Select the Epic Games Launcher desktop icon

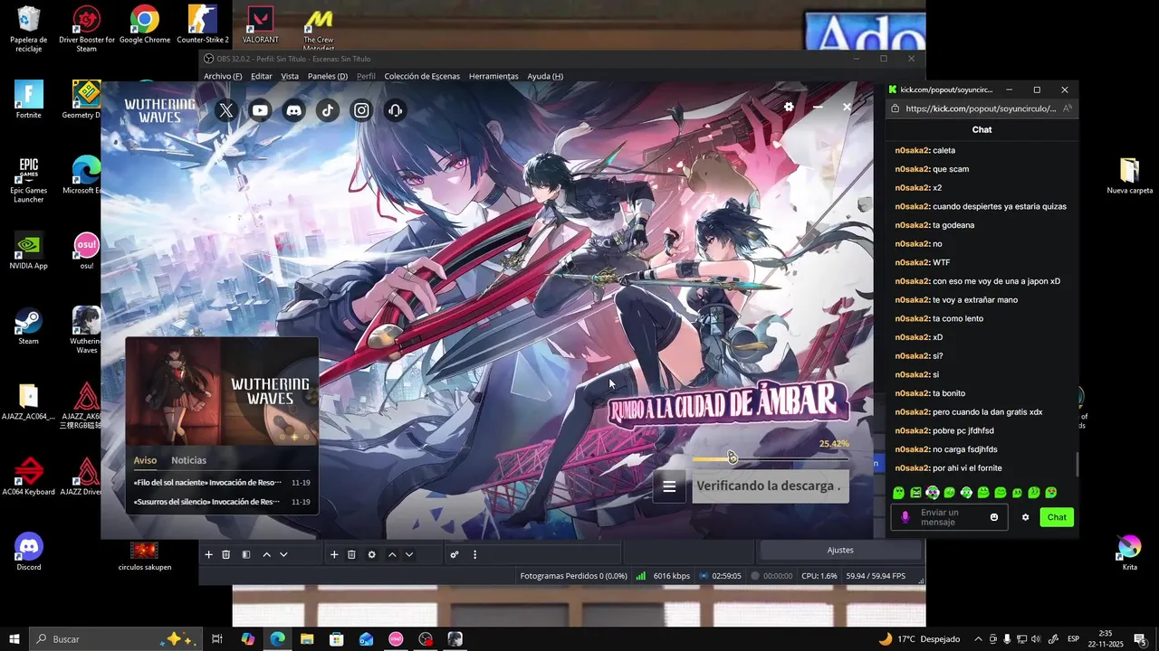(29, 180)
